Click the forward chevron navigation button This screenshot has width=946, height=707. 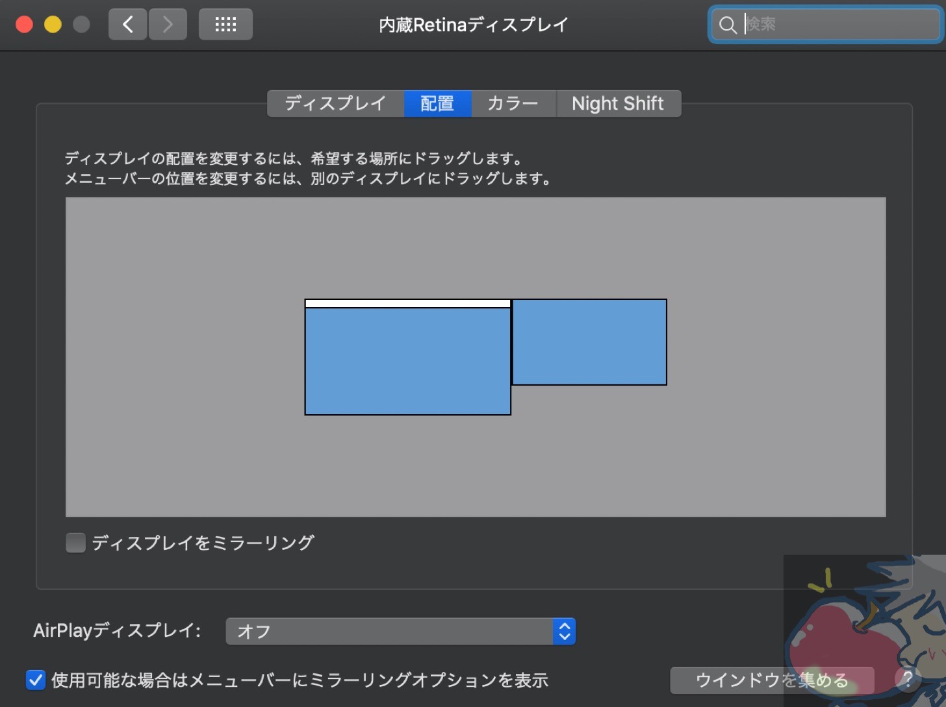[x=168, y=25]
